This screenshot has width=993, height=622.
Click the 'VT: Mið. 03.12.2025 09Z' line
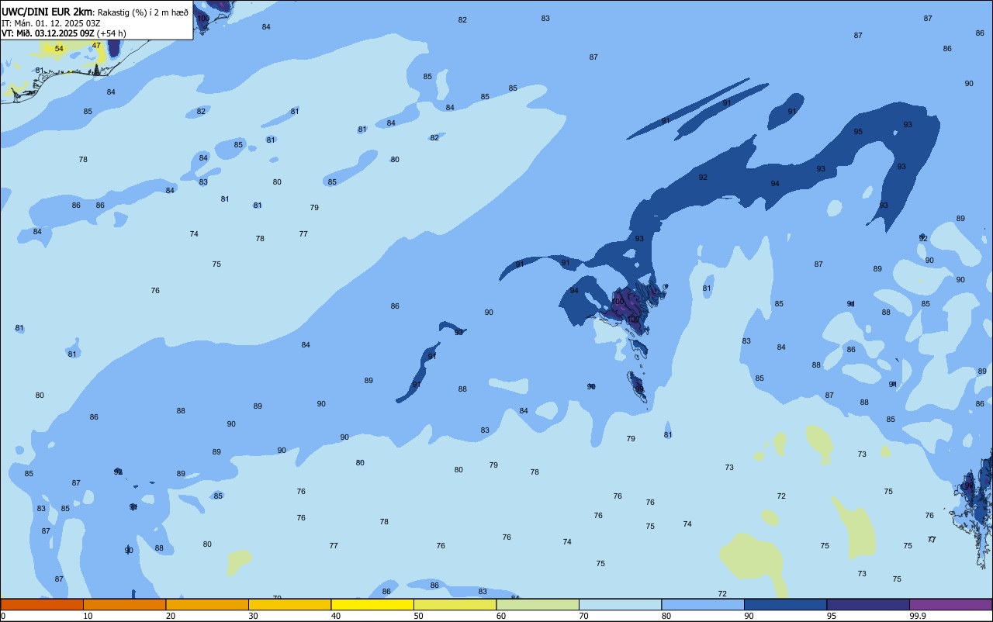[47, 33]
